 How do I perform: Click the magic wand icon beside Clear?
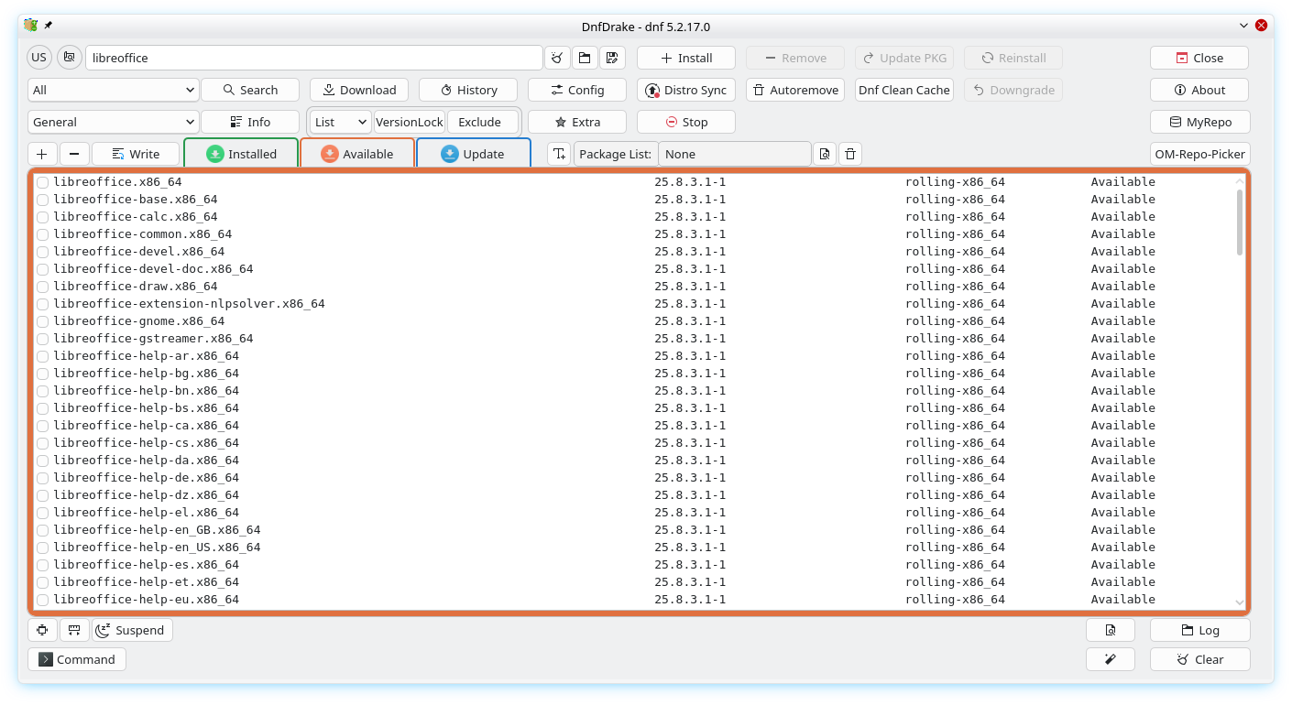(x=1110, y=659)
